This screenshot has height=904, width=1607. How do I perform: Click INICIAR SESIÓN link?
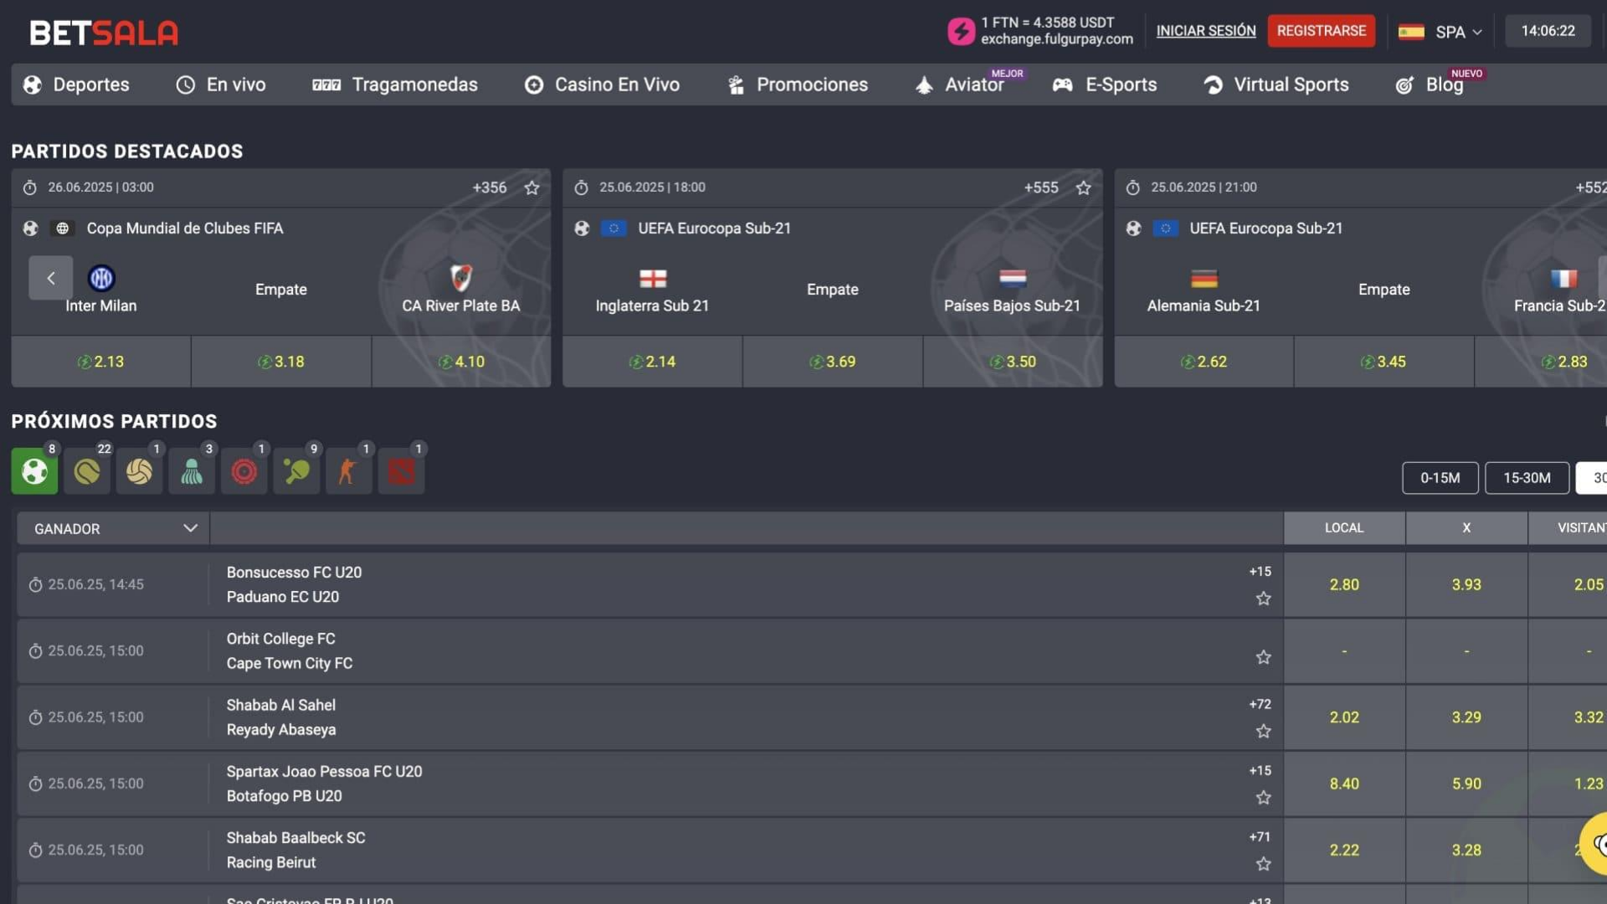point(1206,31)
